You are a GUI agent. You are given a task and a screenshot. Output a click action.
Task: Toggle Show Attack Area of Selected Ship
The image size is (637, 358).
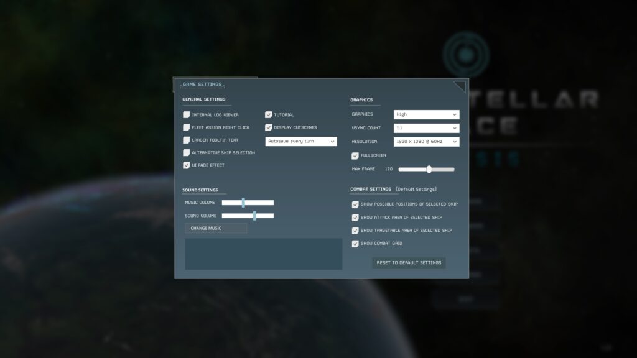pos(355,218)
